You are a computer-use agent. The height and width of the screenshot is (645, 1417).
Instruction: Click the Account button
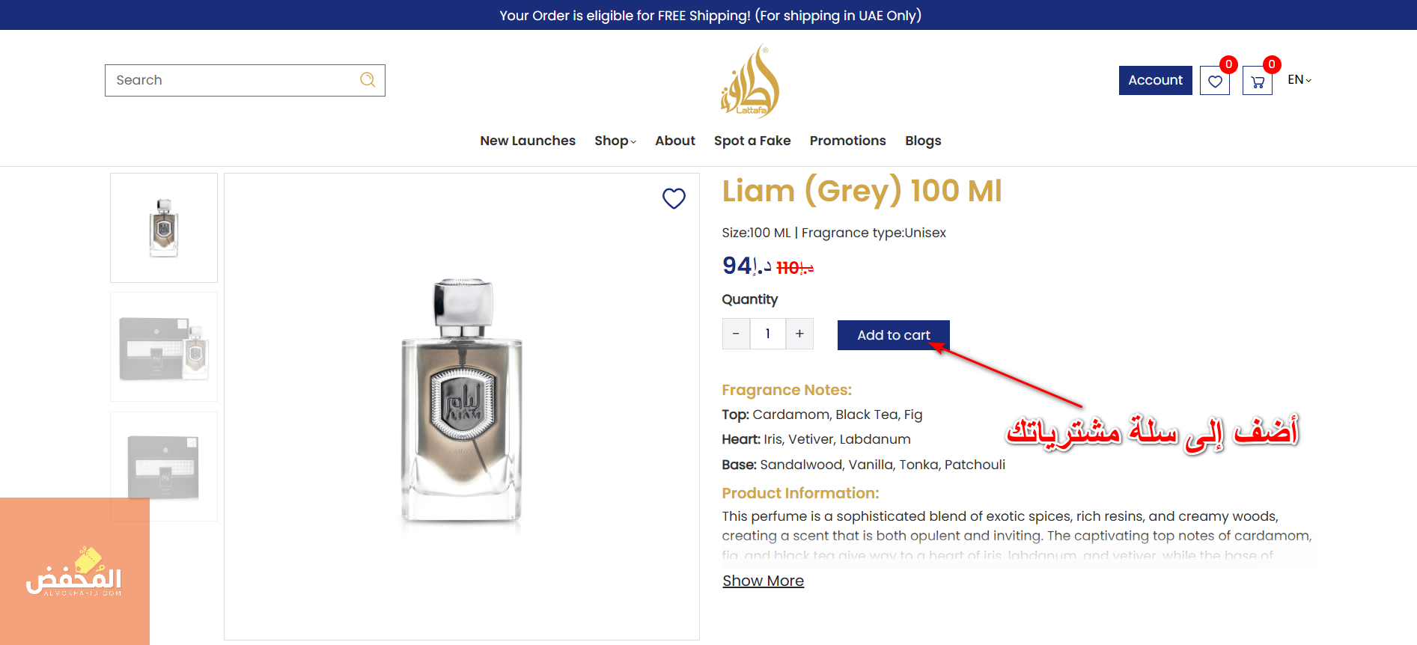point(1155,80)
